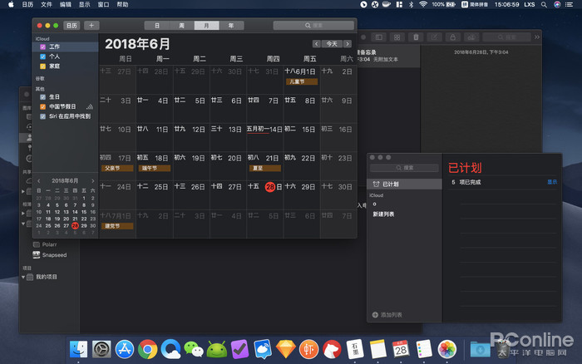The image size is (582, 364).
Task: Launch Google Chrome from the Dock
Action: [x=147, y=349]
